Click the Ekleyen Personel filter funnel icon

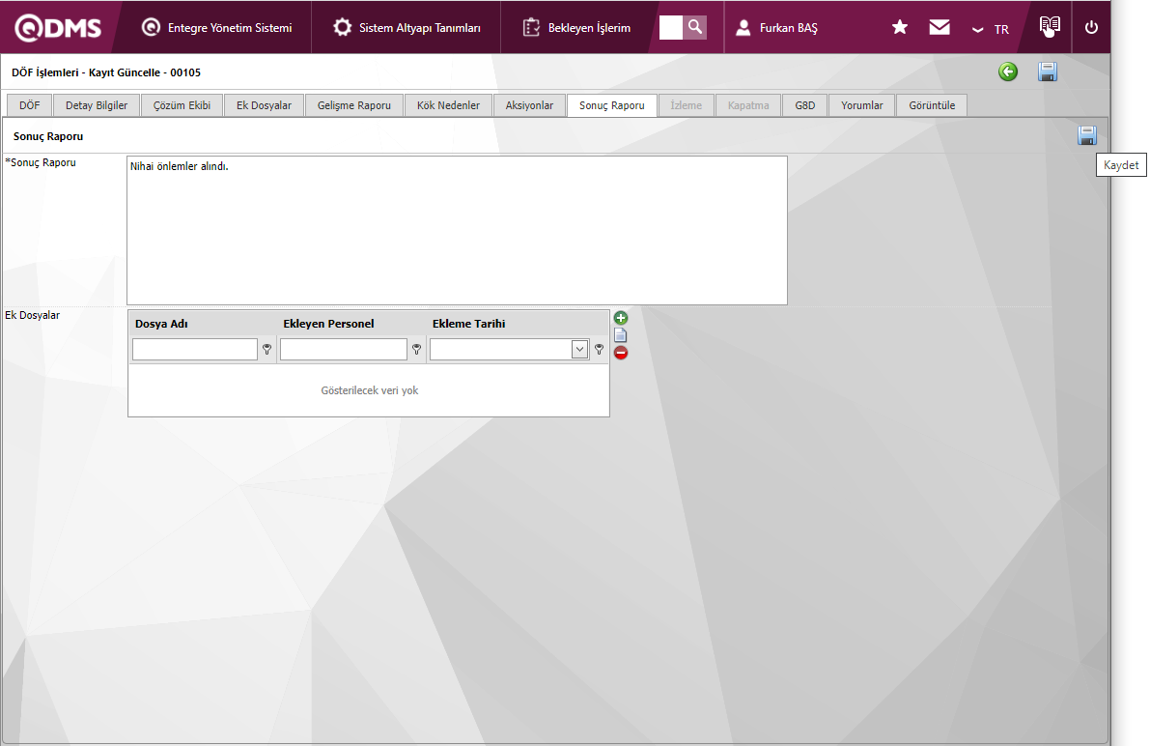416,350
